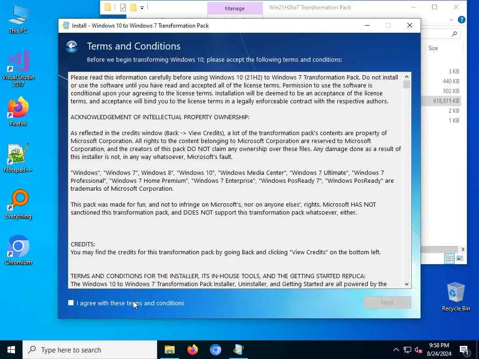Image resolution: width=479 pixels, height=359 pixels.
Task: Switch Explorer to large icons view
Action: tap(460, 258)
